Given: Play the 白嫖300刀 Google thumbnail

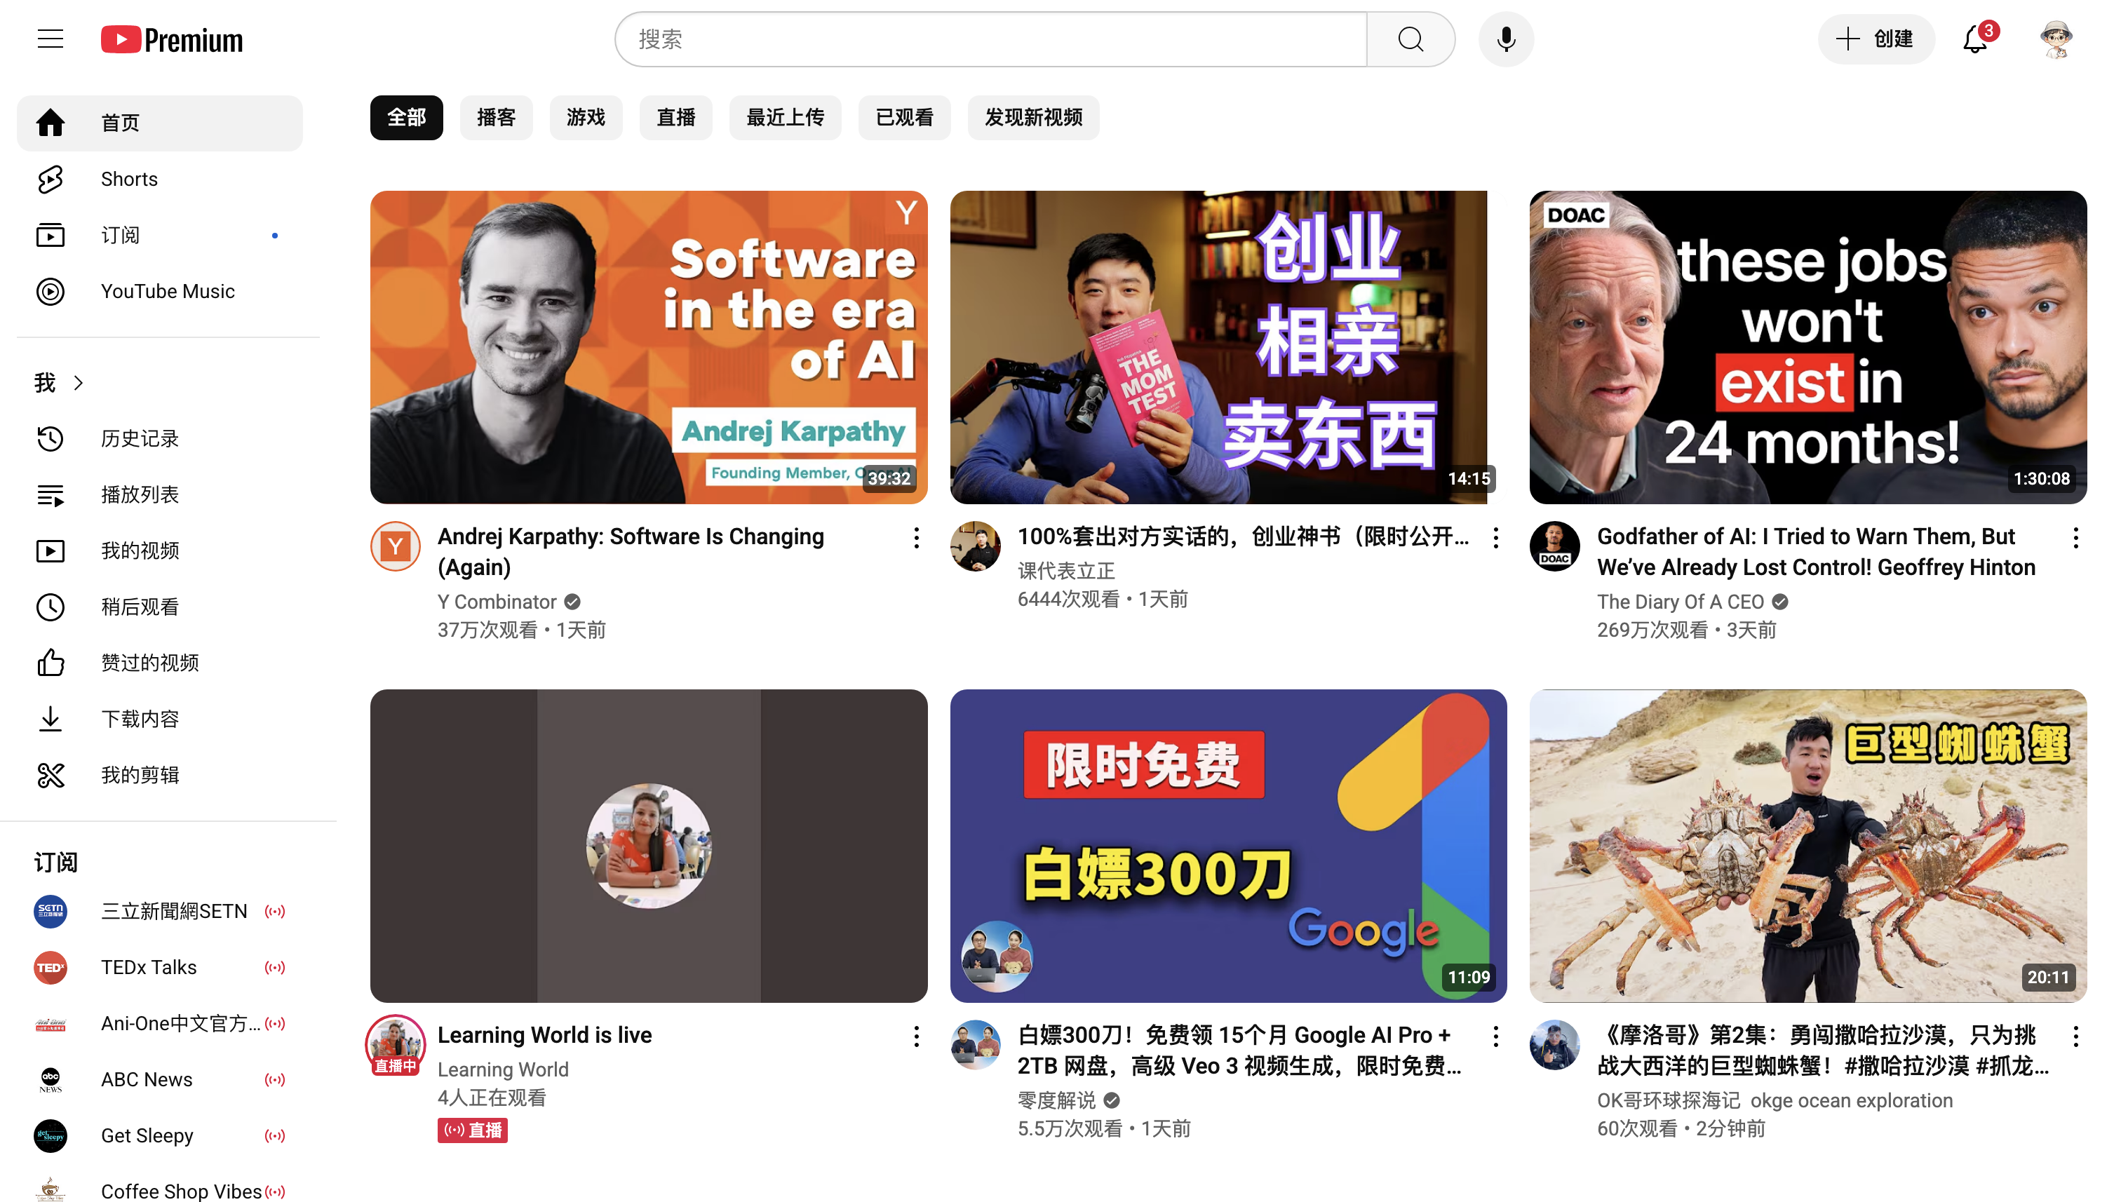Looking at the screenshot, I should click(x=1229, y=846).
